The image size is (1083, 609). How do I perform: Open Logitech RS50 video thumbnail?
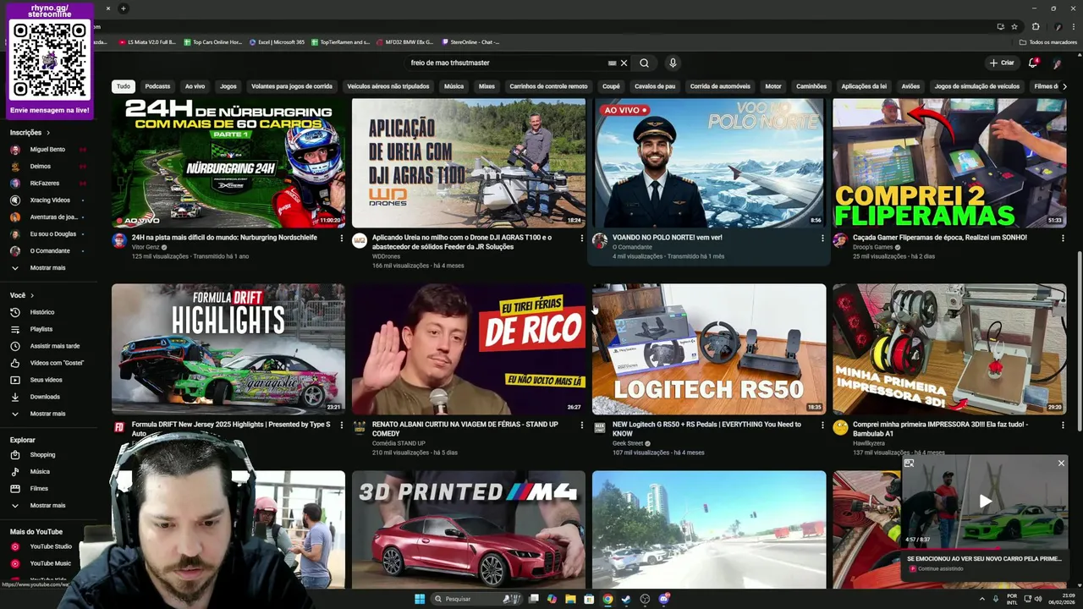point(709,348)
